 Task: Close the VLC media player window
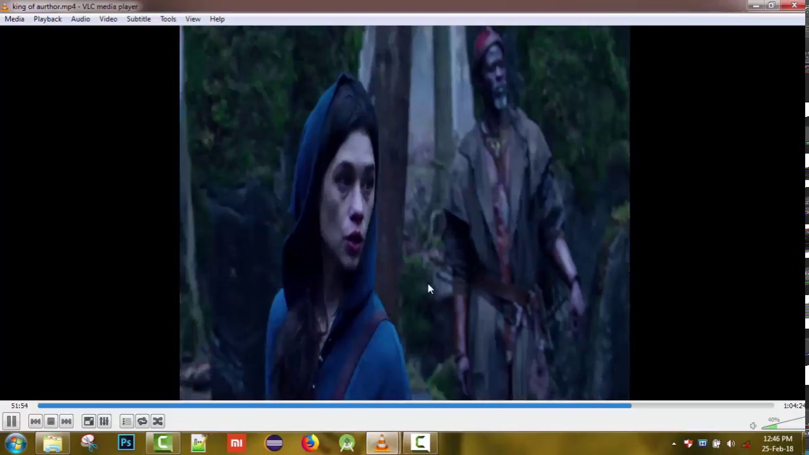coord(794,6)
